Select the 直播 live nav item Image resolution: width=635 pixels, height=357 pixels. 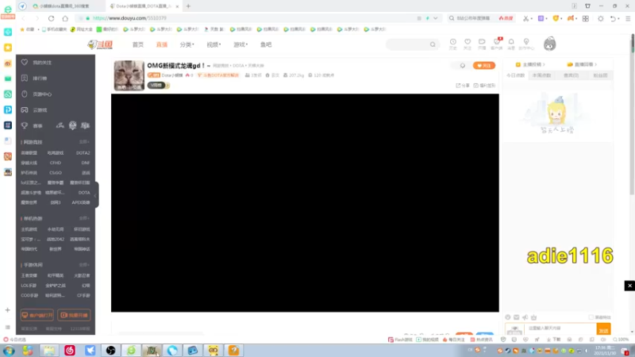pyautogui.click(x=162, y=44)
